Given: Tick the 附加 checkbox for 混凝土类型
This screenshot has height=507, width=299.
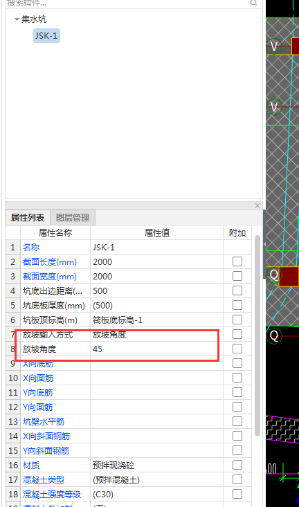Looking at the screenshot, I should (237, 480).
